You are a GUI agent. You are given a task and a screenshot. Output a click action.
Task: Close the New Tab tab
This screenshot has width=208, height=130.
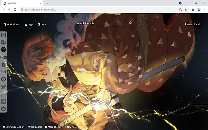coord(40,3)
